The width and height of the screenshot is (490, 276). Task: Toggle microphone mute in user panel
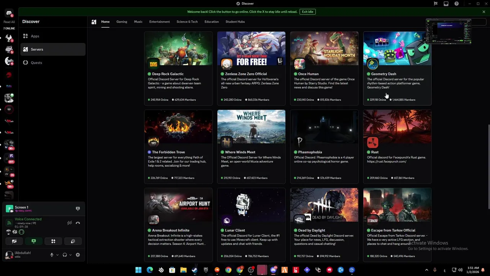52,255
